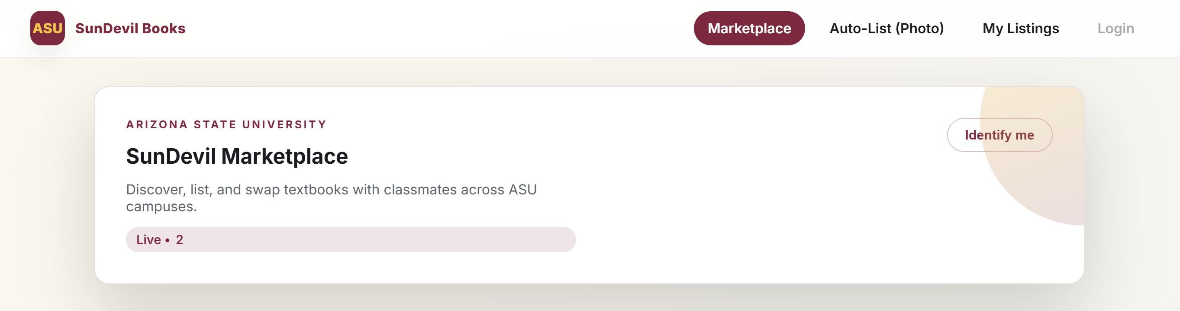Go to My Listings
Image resolution: width=1180 pixels, height=311 pixels.
click(1020, 29)
